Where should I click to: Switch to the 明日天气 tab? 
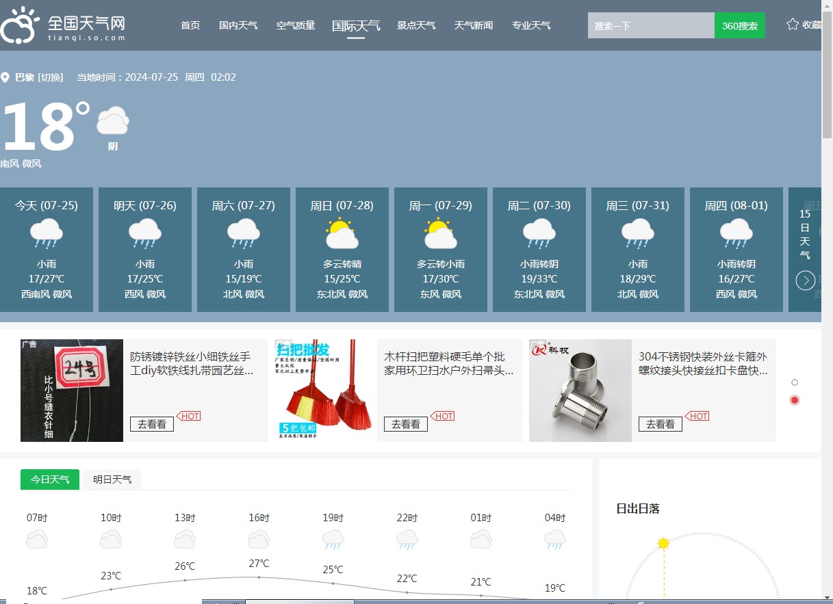coord(112,480)
